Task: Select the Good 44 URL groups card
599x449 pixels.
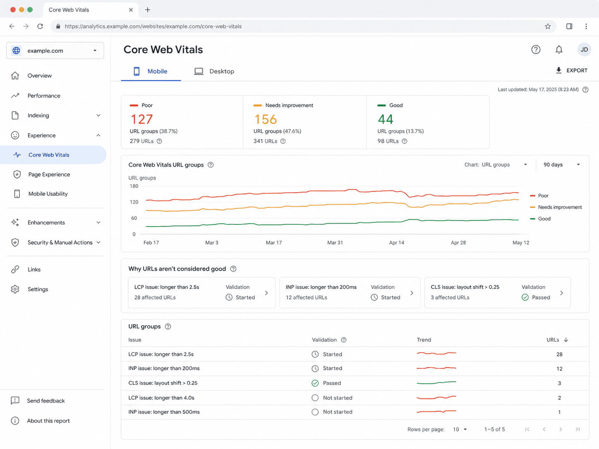Action: pyautogui.click(x=428, y=122)
